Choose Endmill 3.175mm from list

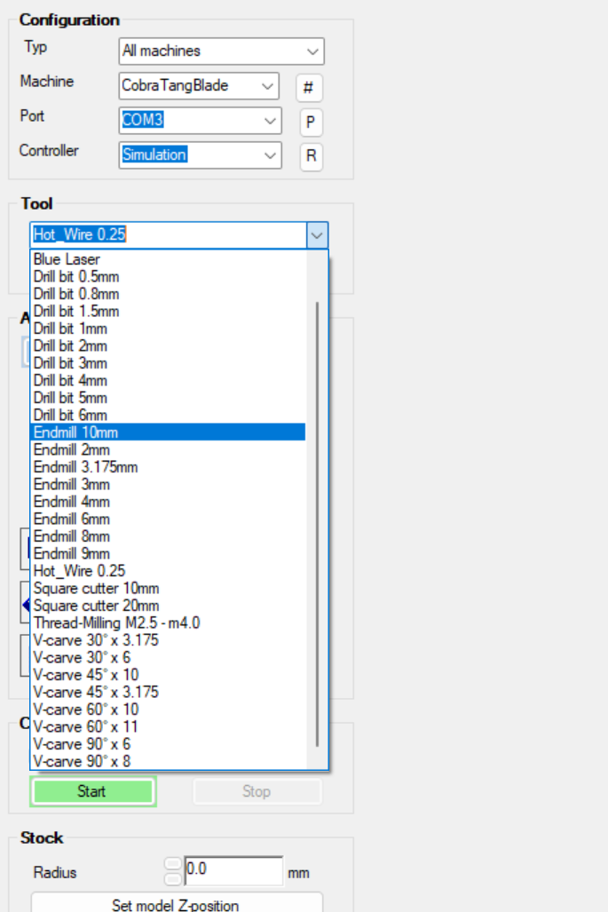coord(168,467)
